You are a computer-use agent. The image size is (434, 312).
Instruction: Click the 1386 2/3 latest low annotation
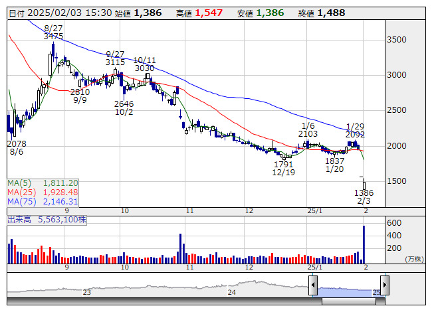pos(364,196)
